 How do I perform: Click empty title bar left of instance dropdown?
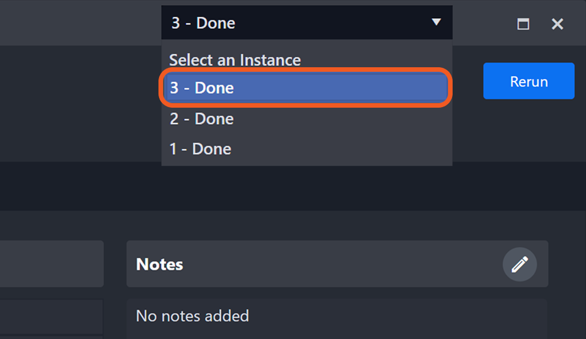pyautogui.click(x=80, y=23)
